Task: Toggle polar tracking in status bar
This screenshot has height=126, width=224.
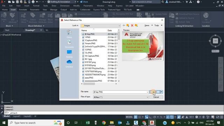Action: coord(154,117)
